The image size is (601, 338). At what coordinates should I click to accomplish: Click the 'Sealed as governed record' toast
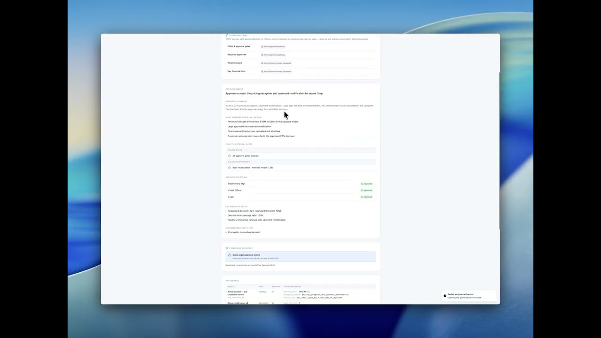pos(470,296)
